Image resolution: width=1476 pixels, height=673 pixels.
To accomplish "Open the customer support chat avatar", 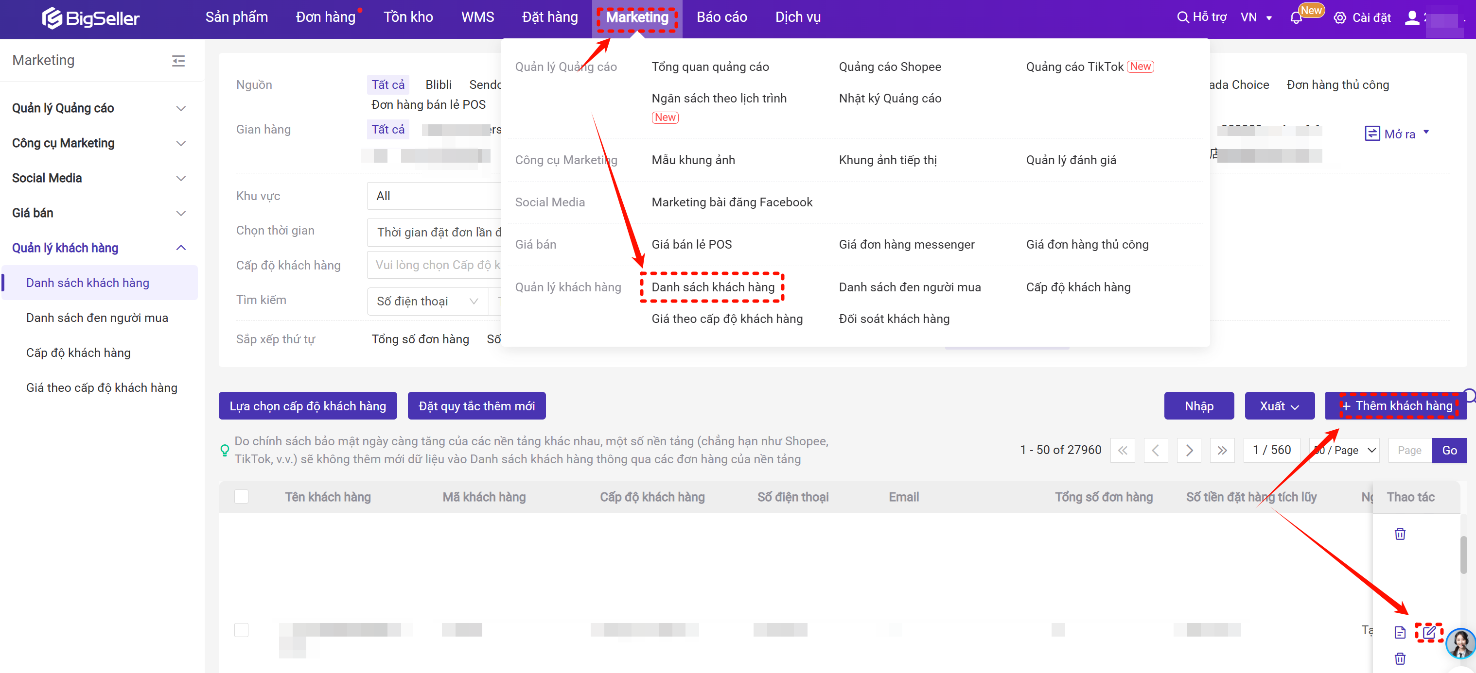I will (x=1459, y=643).
